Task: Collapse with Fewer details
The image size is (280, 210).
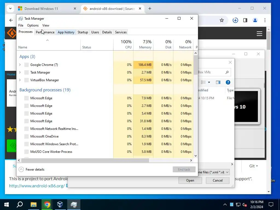Action: (x=32, y=169)
